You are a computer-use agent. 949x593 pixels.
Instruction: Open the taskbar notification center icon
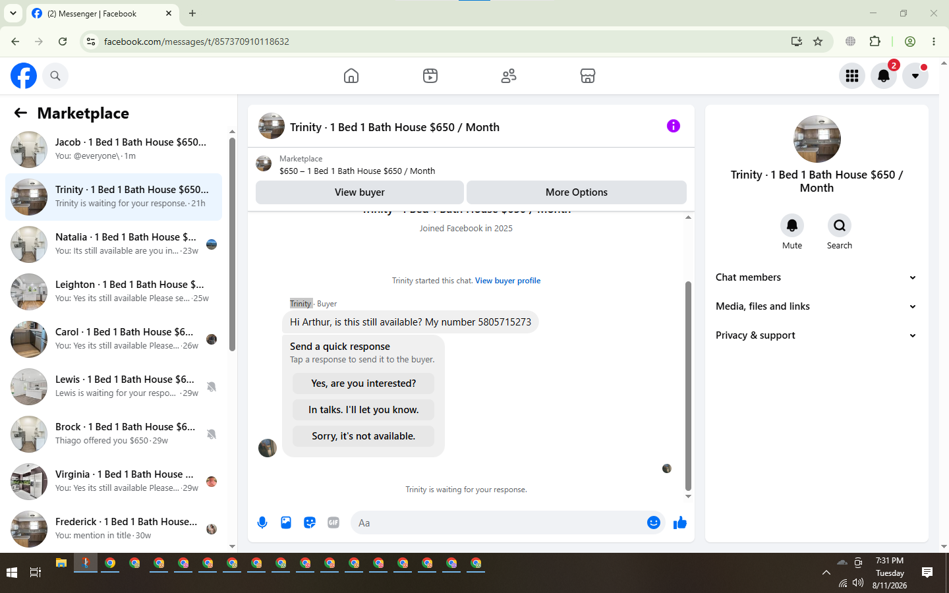coord(927,573)
